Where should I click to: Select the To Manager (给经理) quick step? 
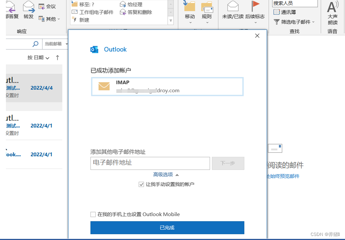(131, 4)
